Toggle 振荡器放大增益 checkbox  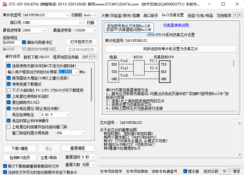(9, 78)
